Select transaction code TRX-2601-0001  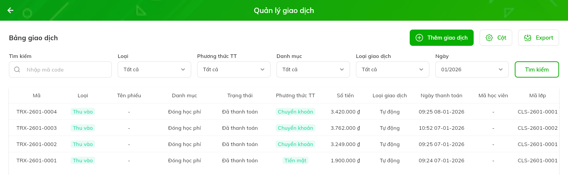pyautogui.click(x=37, y=161)
